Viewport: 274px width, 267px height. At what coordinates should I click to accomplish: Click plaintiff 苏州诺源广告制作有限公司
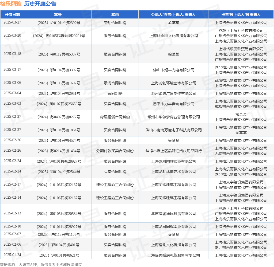(173, 94)
